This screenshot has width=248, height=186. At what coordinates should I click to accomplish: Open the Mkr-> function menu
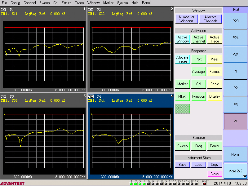tap(182, 96)
